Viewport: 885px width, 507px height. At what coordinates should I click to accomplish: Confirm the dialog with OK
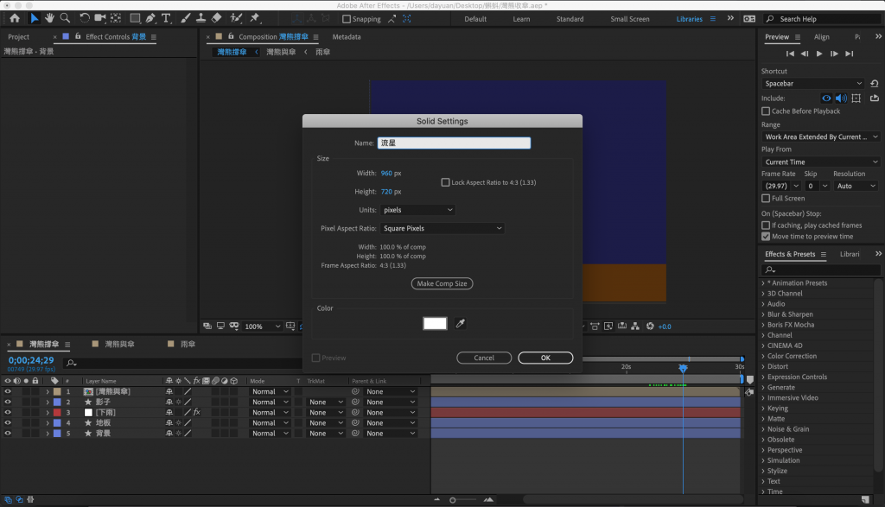(x=545, y=358)
